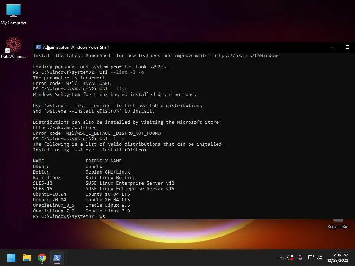The height and width of the screenshot is (266, 355).
Task: Click the Ubuntu-18.04 distribution name
Action: [50, 194]
